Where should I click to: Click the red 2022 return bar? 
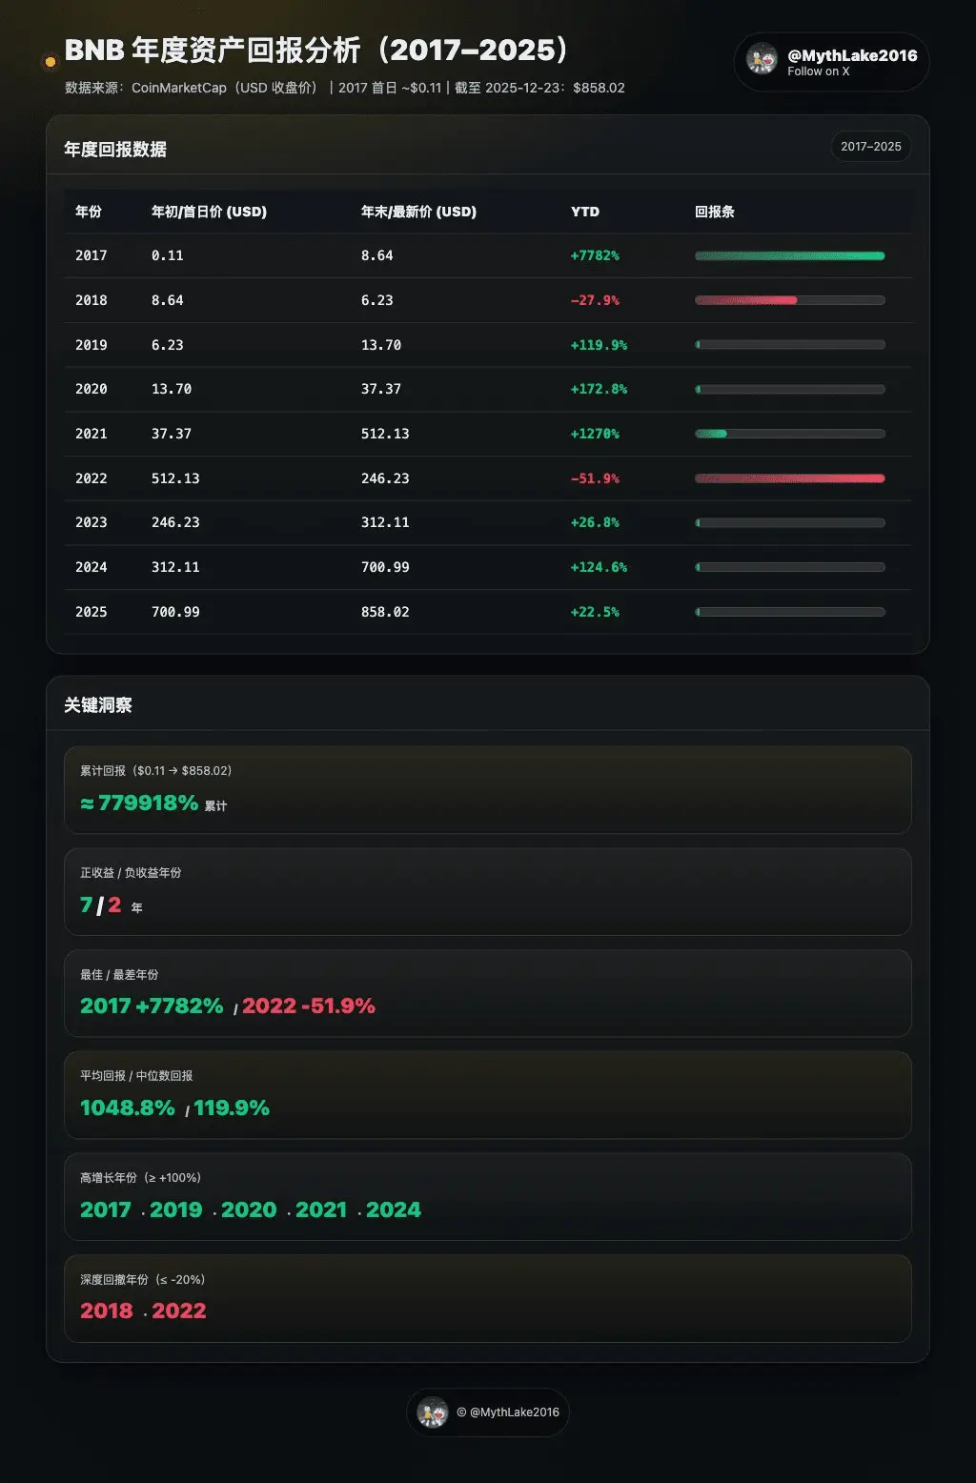(x=790, y=478)
